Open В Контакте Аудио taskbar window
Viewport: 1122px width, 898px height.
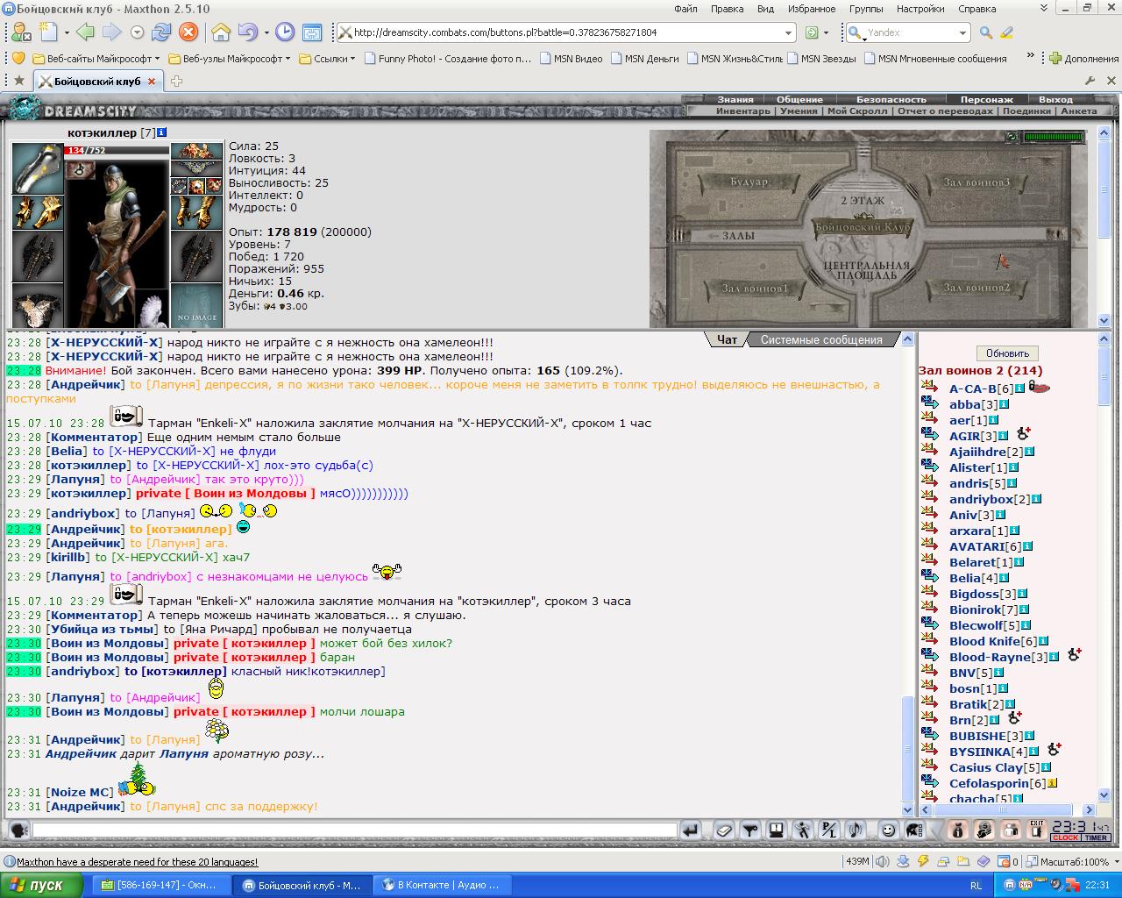click(x=441, y=885)
